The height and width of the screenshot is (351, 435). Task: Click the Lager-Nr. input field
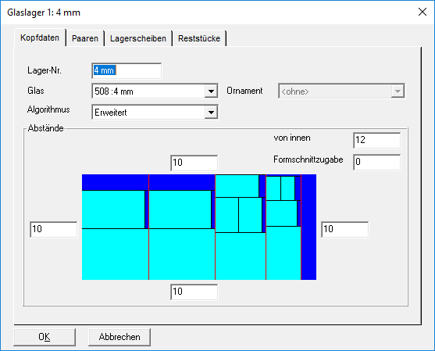tap(127, 70)
